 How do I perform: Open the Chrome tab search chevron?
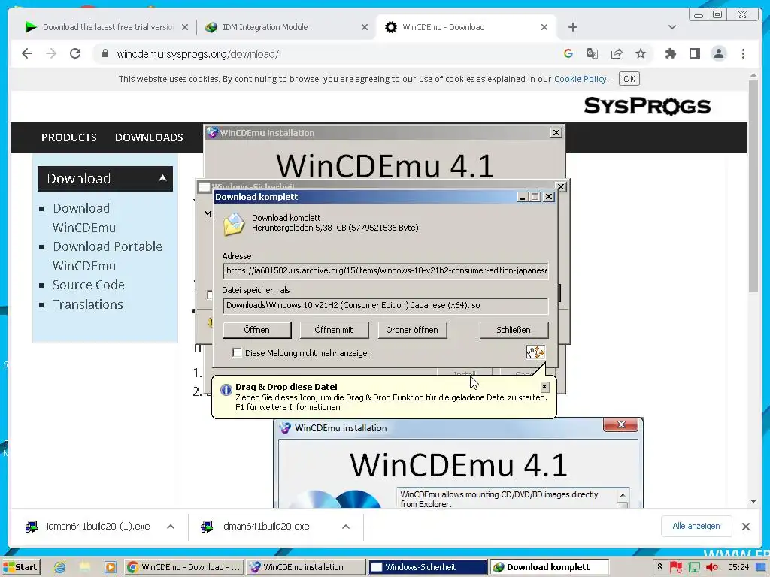(x=671, y=27)
